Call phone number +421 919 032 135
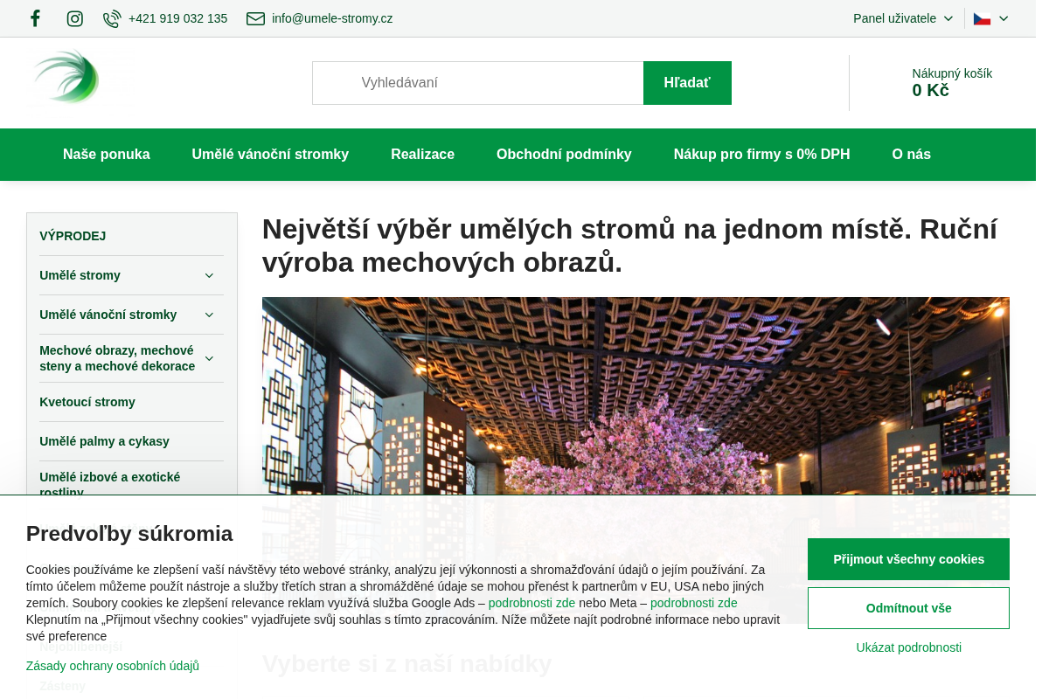 click(x=177, y=18)
